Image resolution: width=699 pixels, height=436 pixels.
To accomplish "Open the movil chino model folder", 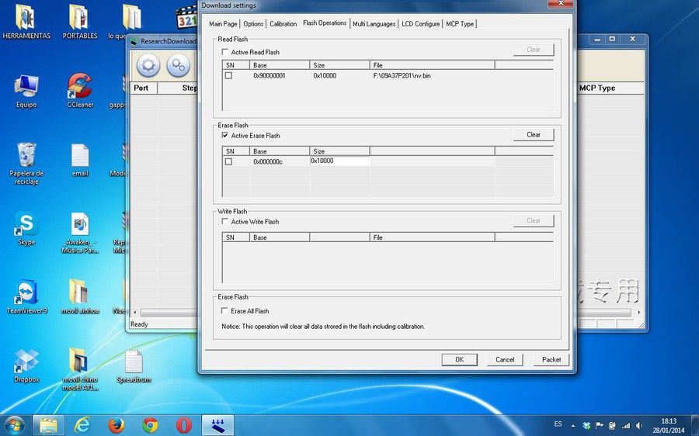I will click(x=80, y=369).
